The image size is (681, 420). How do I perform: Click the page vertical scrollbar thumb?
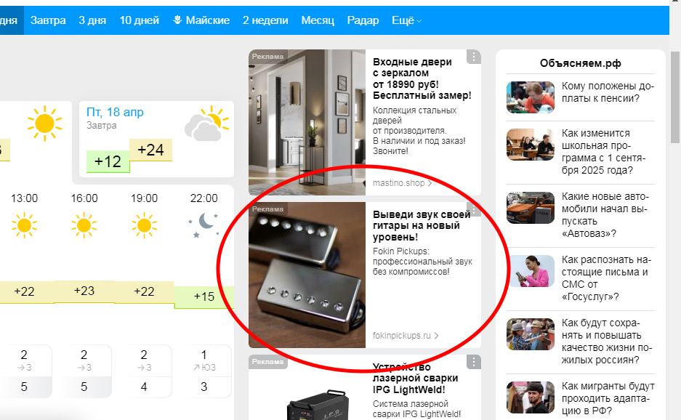(675, 97)
